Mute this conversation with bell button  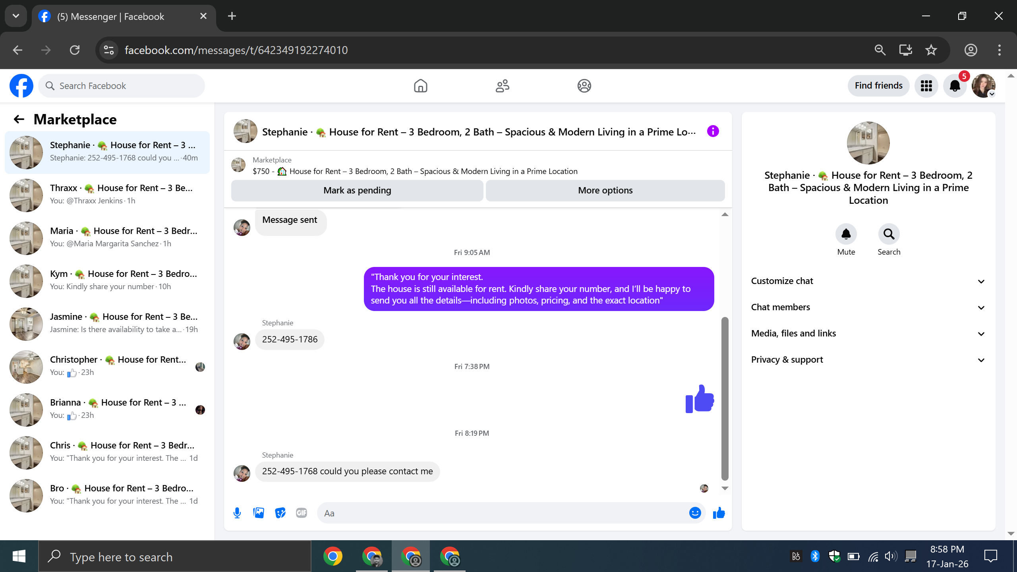pos(846,234)
